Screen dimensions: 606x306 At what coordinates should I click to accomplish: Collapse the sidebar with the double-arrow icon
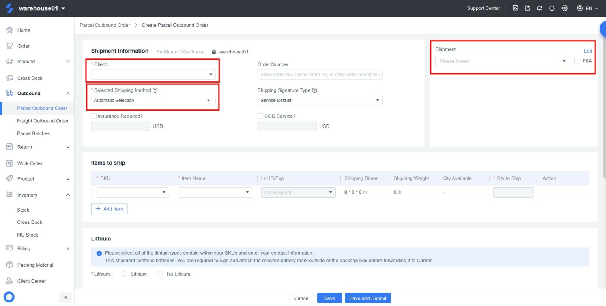coord(65,297)
